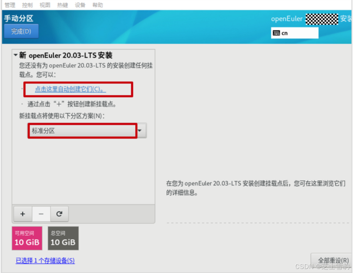Viewport: 353px width, 273px height.
Task: Open the 视图 menu
Action: tap(45, 5)
